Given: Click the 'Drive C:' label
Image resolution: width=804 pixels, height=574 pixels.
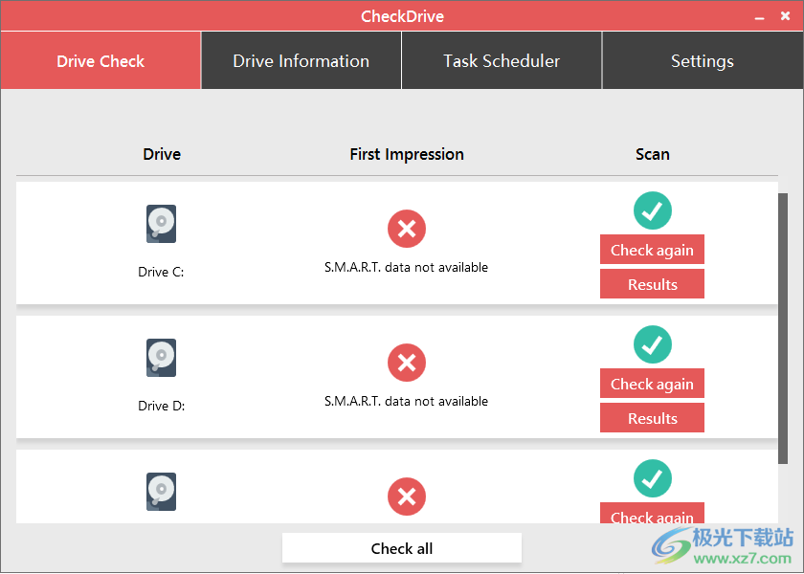Looking at the screenshot, I should point(161,272).
